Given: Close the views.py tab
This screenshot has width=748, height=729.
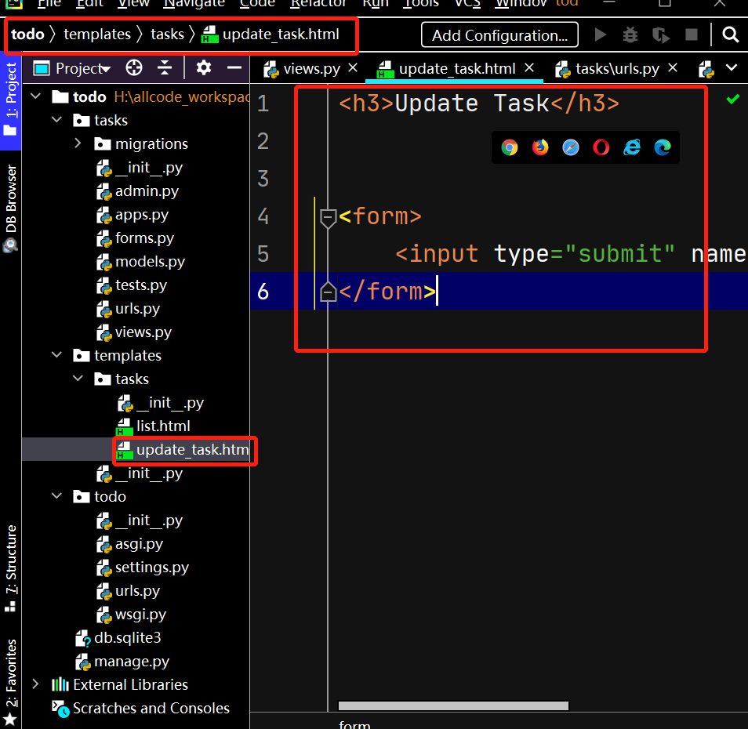Looking at the screenshot, I should tap(353, 68).
